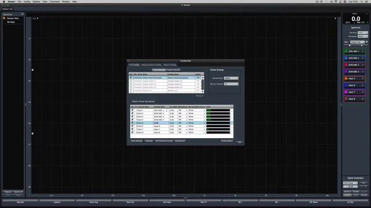Click the upper range arrow on plot's left edge
Image resolution: width=371 pixels, height=208 pixels.
(32, 70)
